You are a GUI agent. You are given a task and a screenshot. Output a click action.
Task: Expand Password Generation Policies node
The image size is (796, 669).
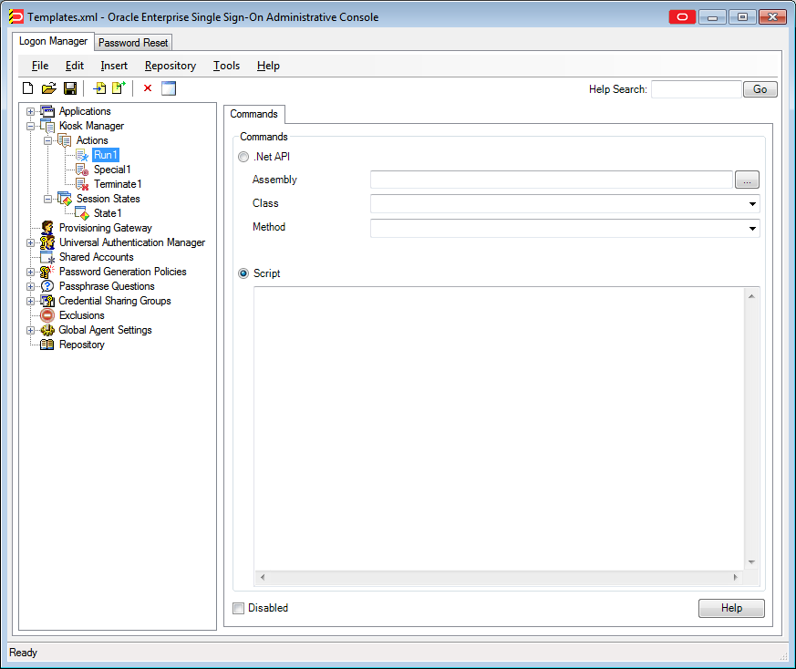30,273
